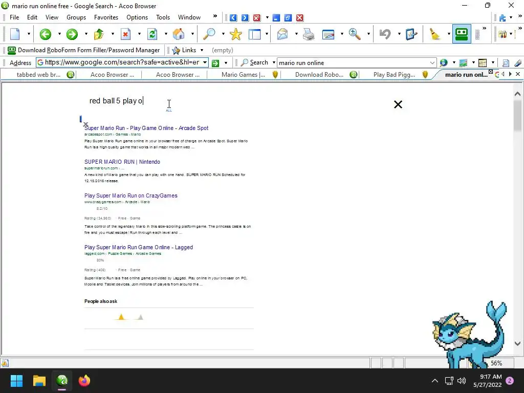
Task: Open SUPER MARIO RUN Nintendo result link
Action: [x=122, y=162]
